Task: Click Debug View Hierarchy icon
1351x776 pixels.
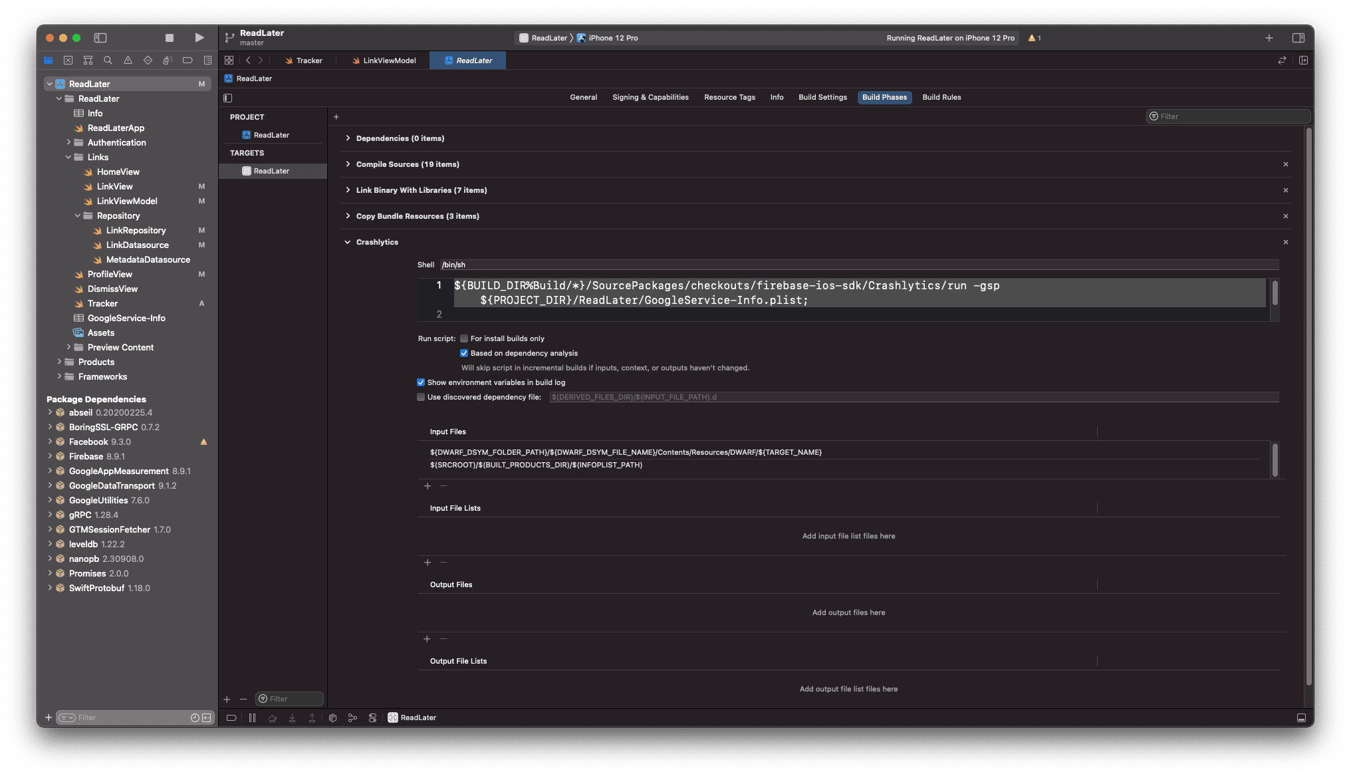Action: [x=332, y=717]
